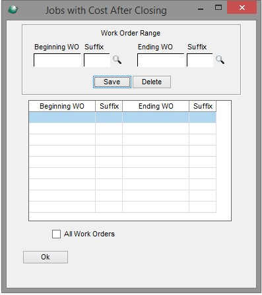Focus the Beginning WO input field
Screen dimensions: 262x295
point(57,60)
